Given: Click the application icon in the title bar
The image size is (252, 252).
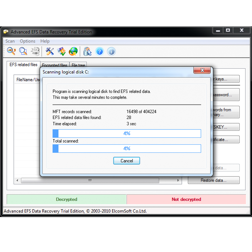Looking at the screenshot, I should coord(6,32).
